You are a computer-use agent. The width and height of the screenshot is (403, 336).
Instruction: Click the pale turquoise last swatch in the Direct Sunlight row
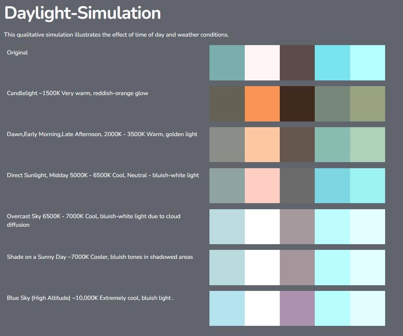pos(368,186)
